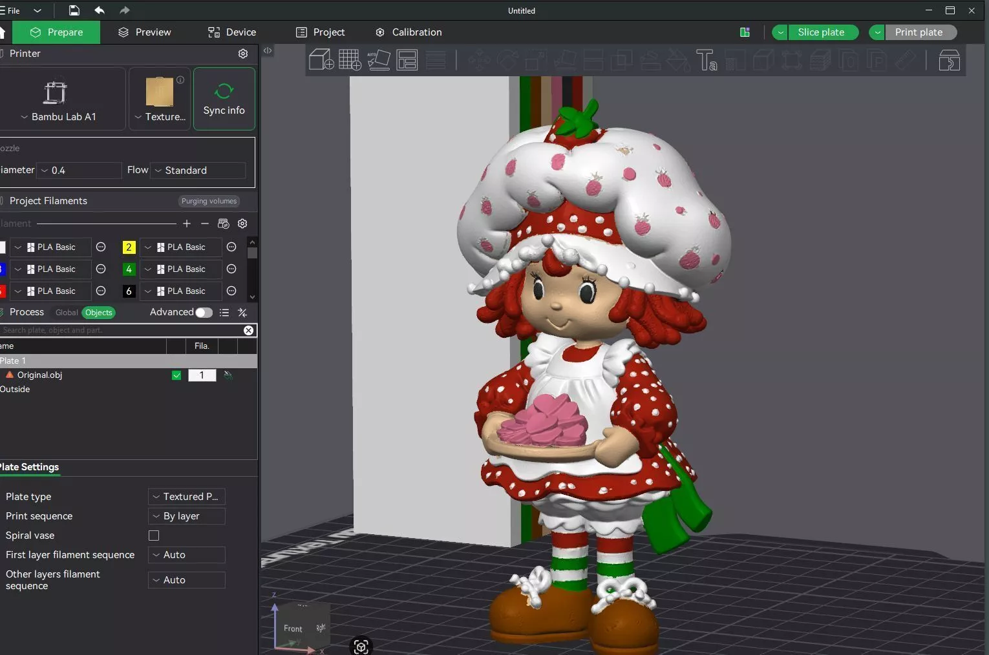
Task: Open the PLA Basic dropdown for filament 4
Action: tap(181, 269)
